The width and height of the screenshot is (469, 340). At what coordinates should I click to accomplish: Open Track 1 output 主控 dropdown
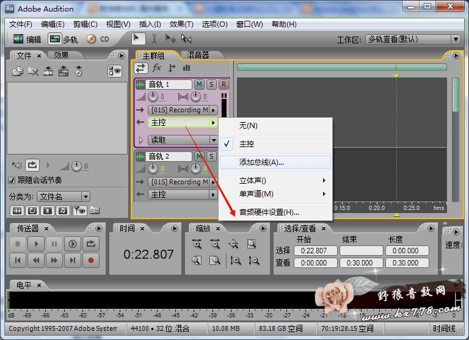pos(213,123)
